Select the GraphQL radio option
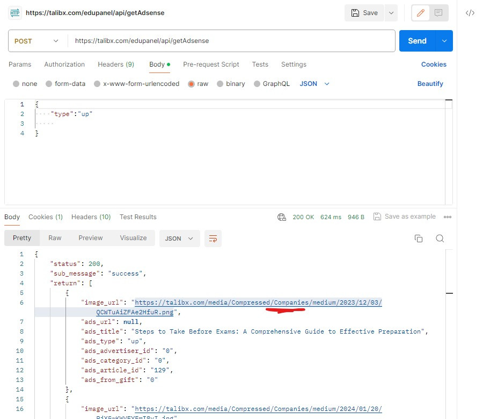This screenshot has width=483, height=419. tap(257, 84)
